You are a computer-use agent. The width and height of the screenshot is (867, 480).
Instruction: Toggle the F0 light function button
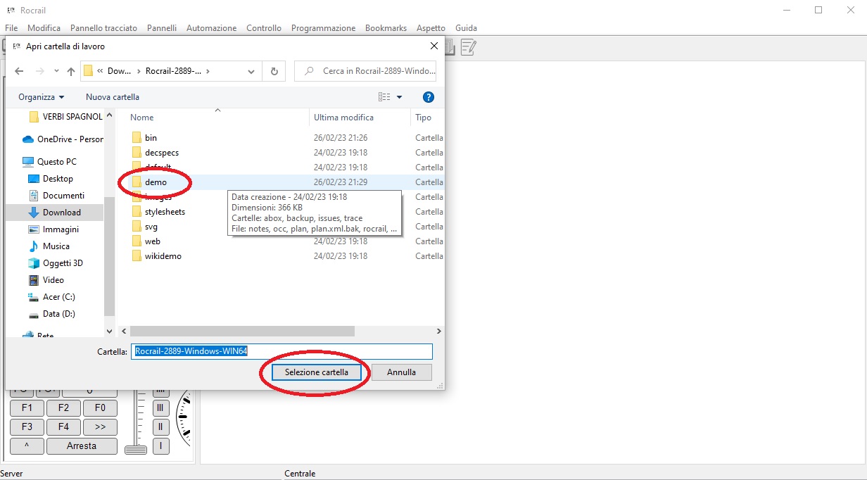(100, 408)
